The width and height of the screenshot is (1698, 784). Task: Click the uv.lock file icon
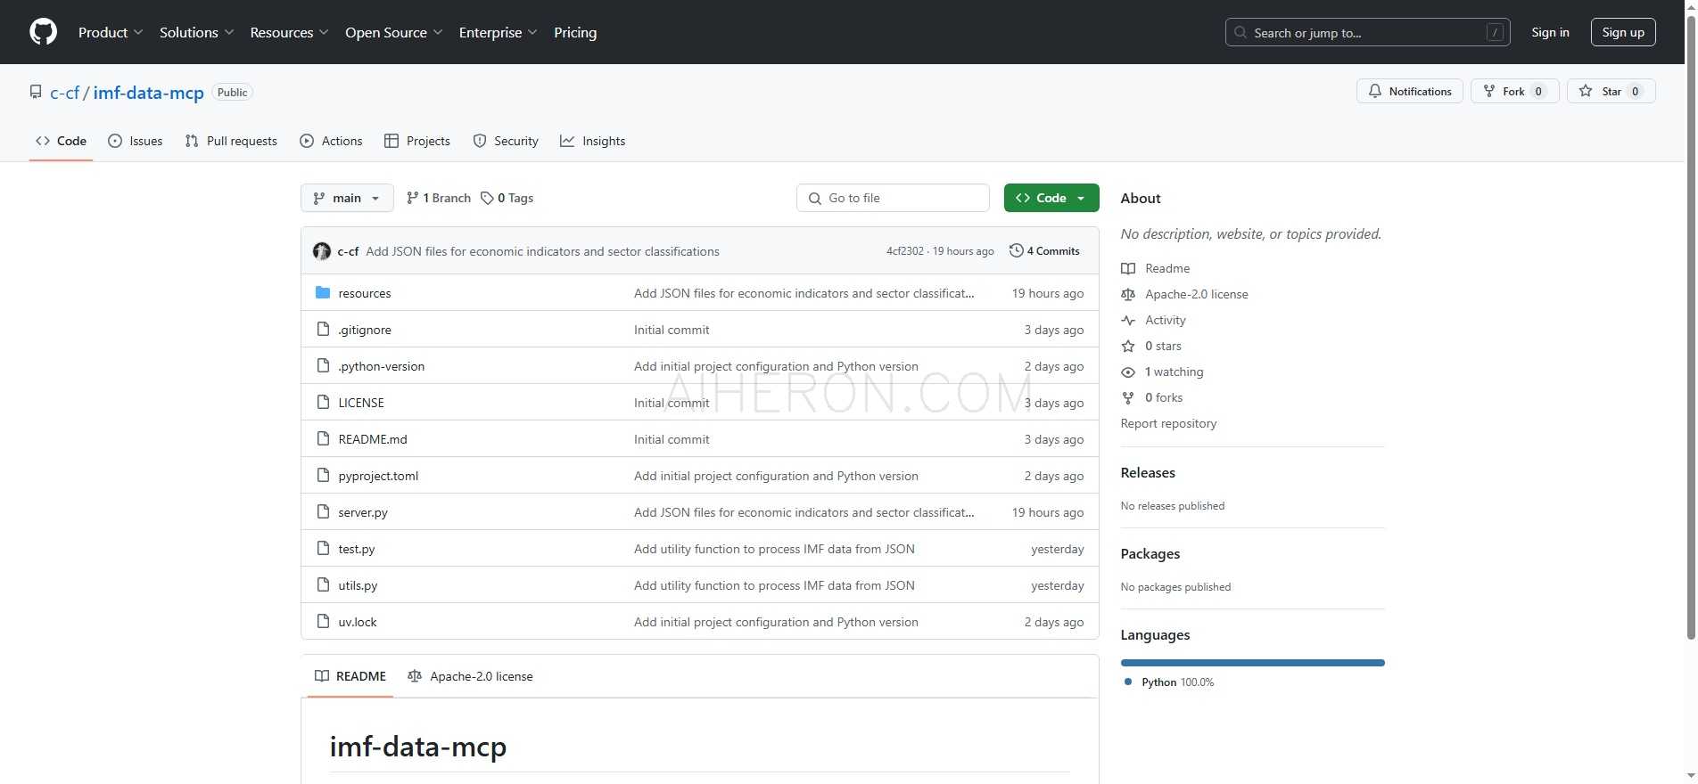coord(323,621)
